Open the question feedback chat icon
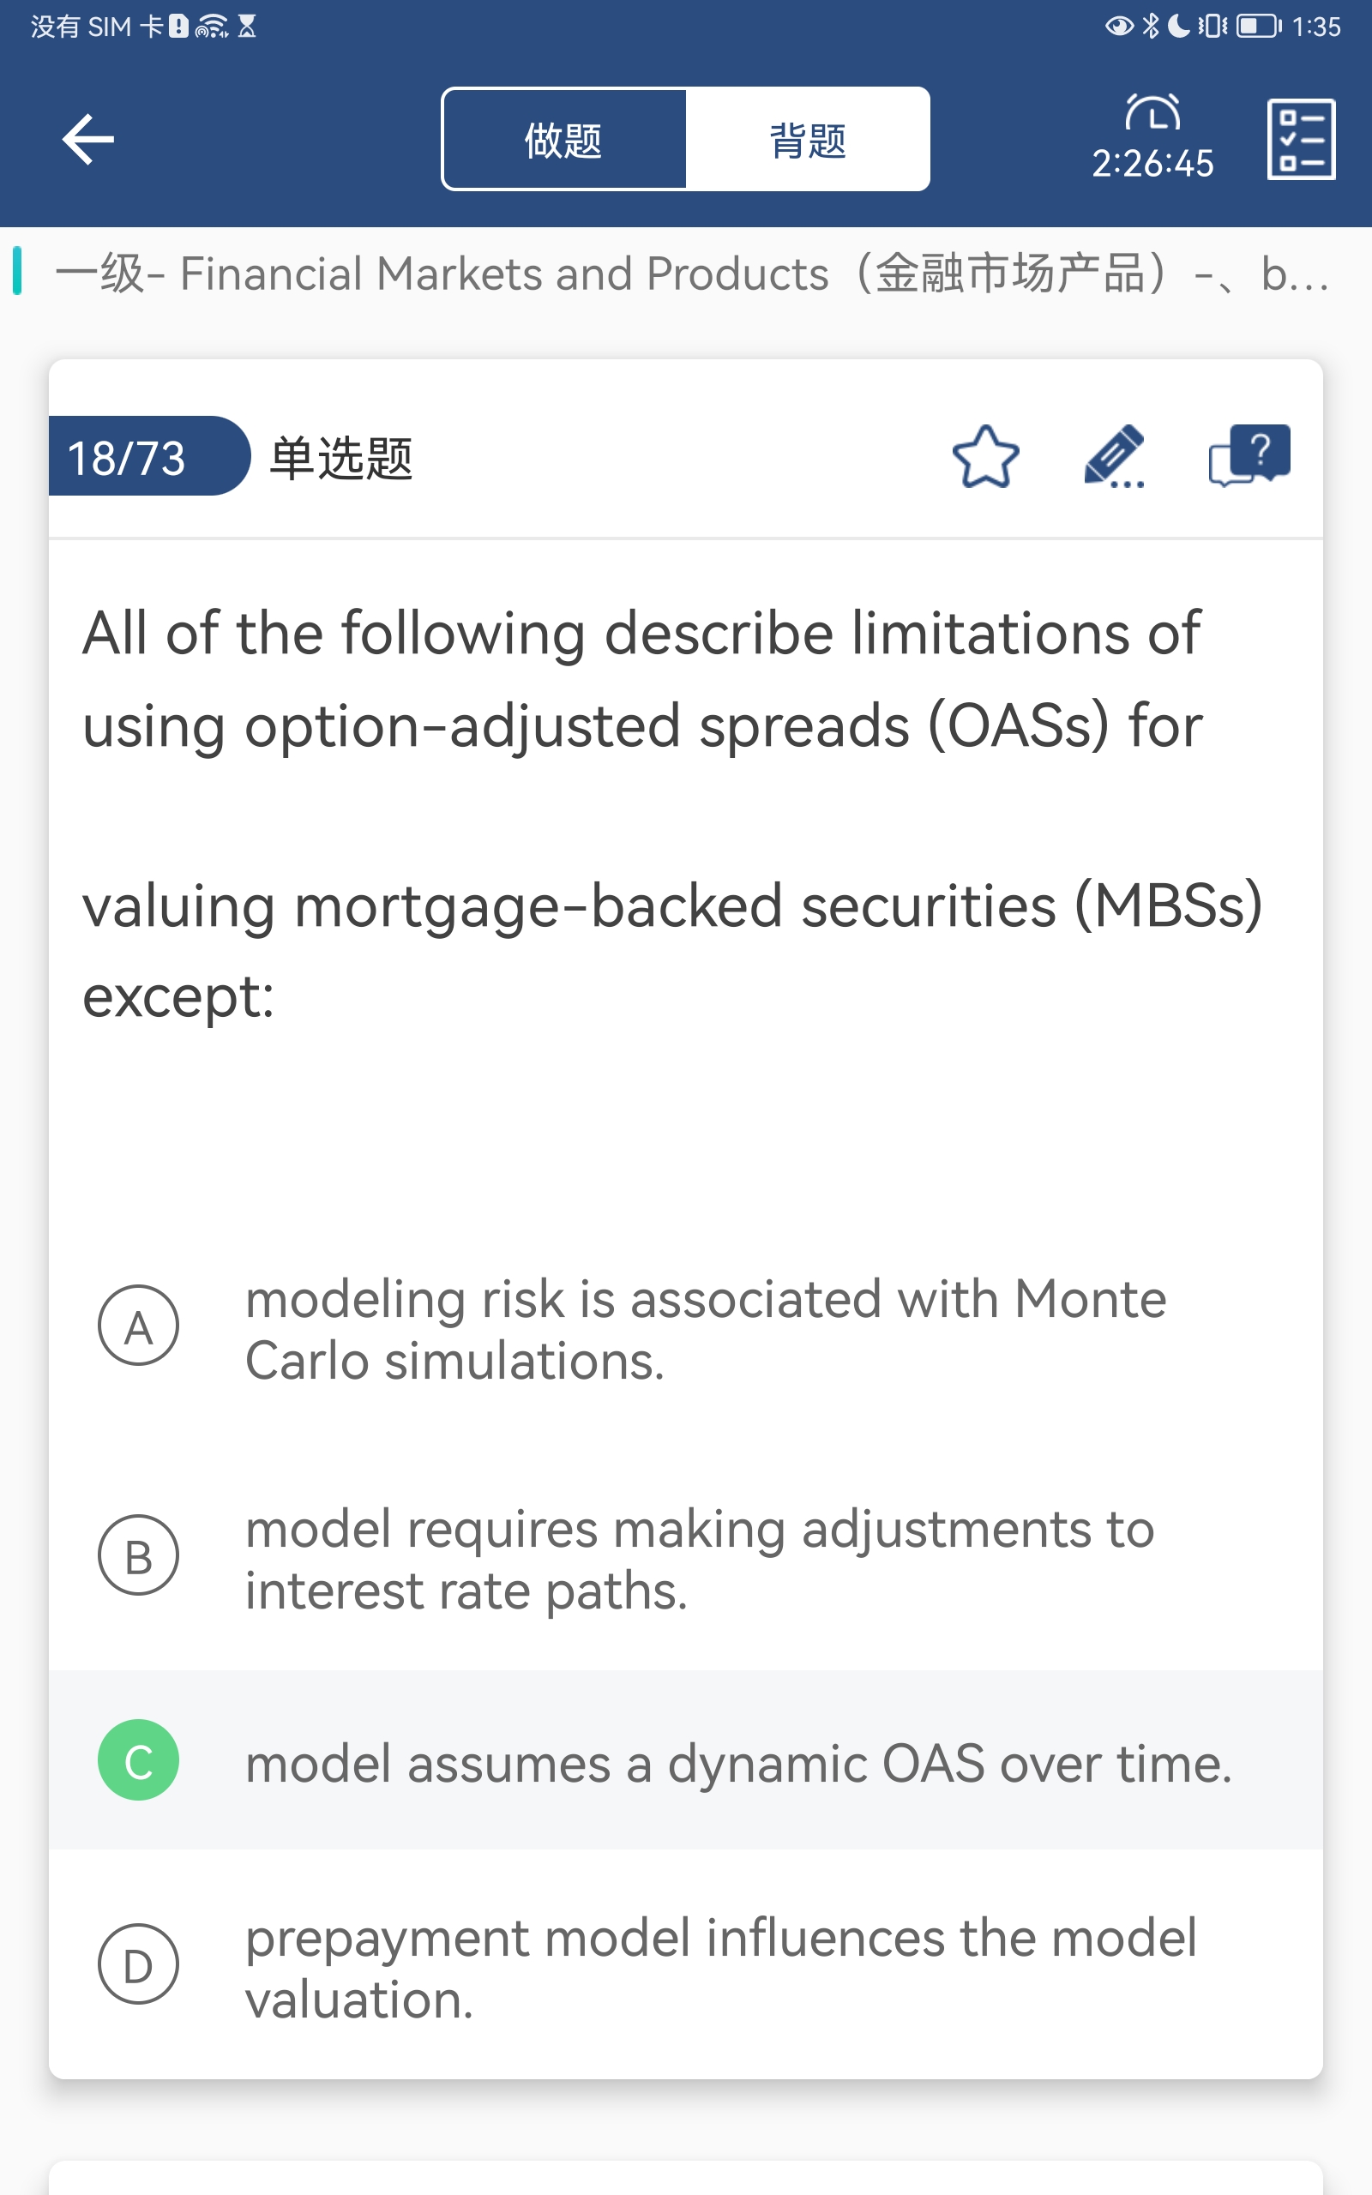 point(1249,455)
